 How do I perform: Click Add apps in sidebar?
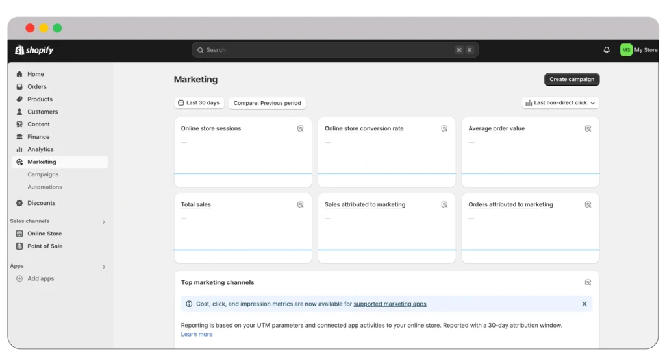point(41,278)
